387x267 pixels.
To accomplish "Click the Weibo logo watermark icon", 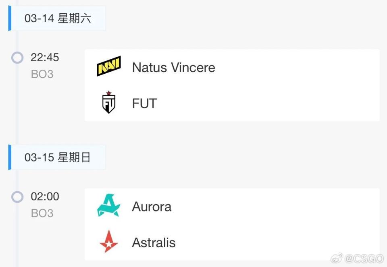I will pos(337,258).
